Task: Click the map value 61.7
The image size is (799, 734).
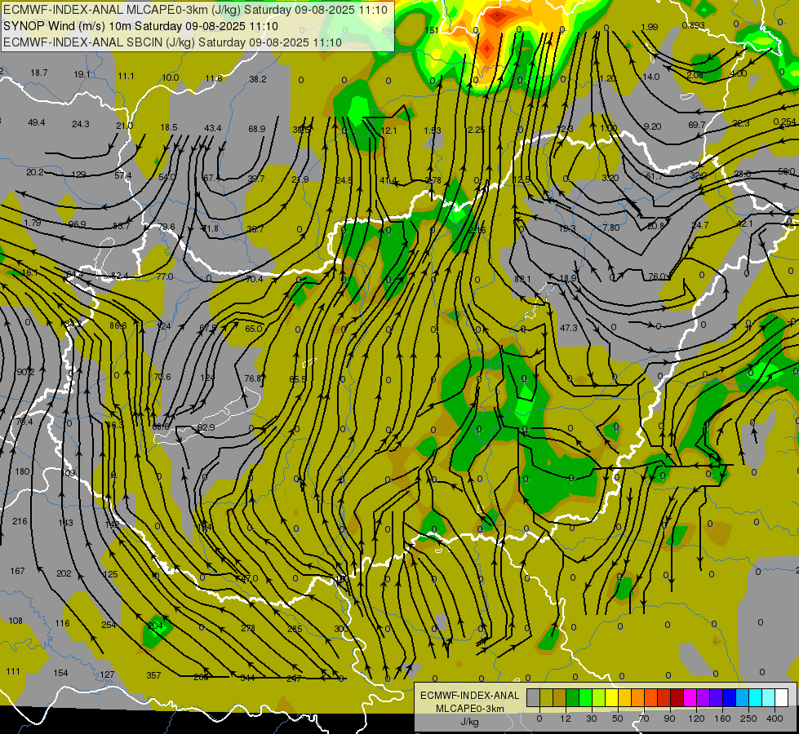Action: click(x=655, y=176)
